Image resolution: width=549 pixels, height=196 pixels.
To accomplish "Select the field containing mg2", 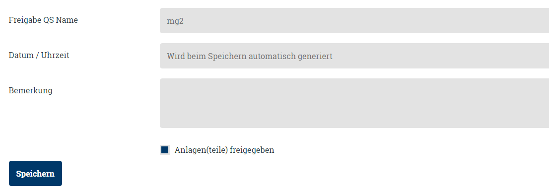I will coord(354,21).
